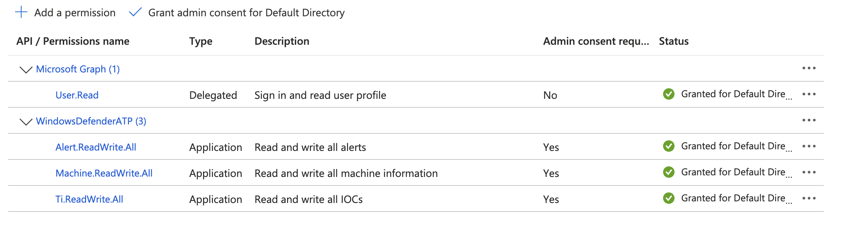The height and width of the screenshot is (240, 867).
Task: Click the WindowsDefenderATP API link
Action: (91, 121)
